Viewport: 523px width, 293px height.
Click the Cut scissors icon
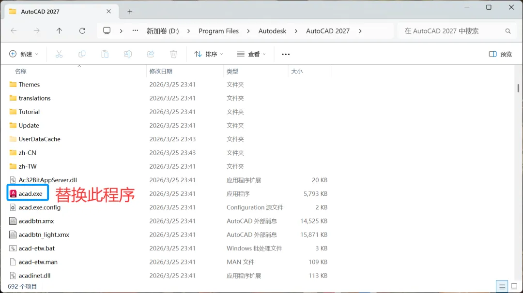59,54
